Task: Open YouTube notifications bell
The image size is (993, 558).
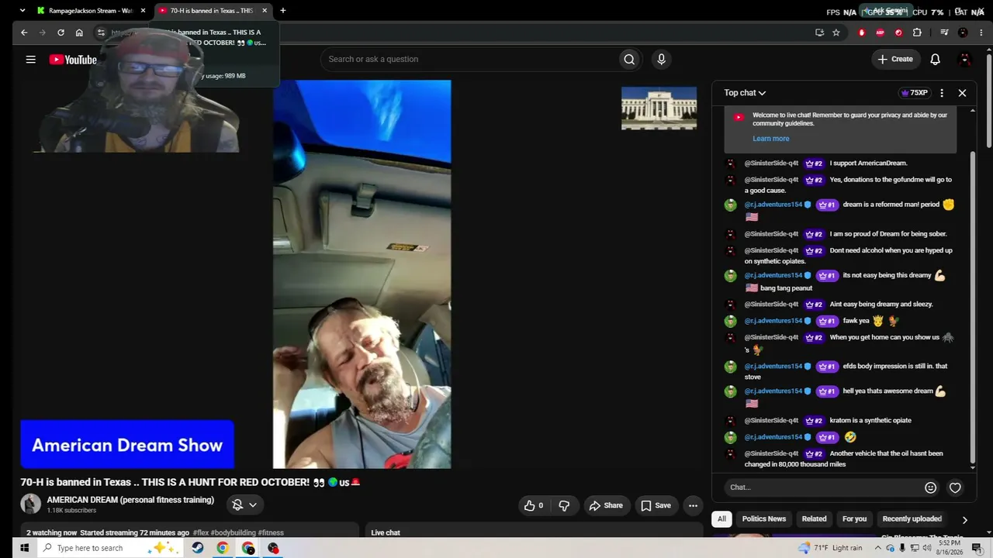Action: (x=935, y=59)
